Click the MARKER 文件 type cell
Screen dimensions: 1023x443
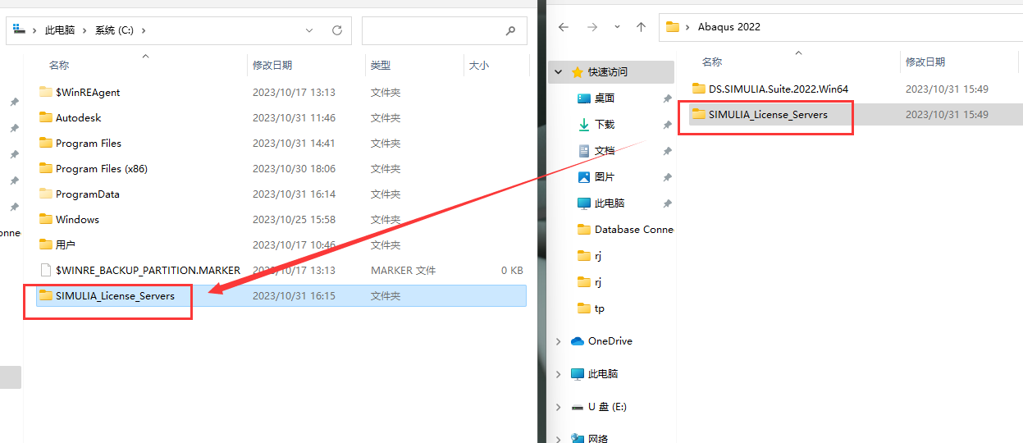pos(403,270)
